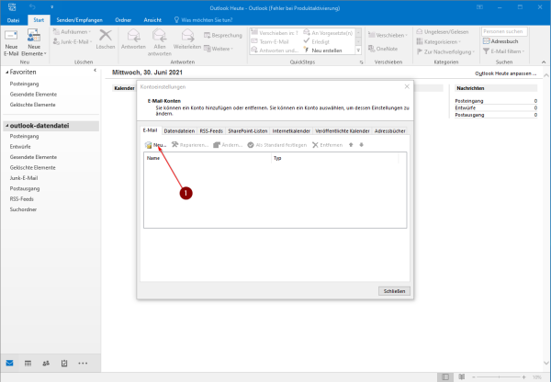Click the Undo arrow in title bar
The image size is (551, 382).
(x=32, y=6)
